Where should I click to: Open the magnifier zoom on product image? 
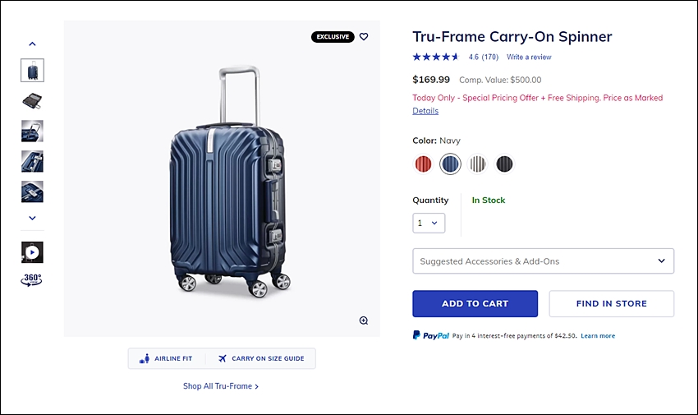coord(364,320)
